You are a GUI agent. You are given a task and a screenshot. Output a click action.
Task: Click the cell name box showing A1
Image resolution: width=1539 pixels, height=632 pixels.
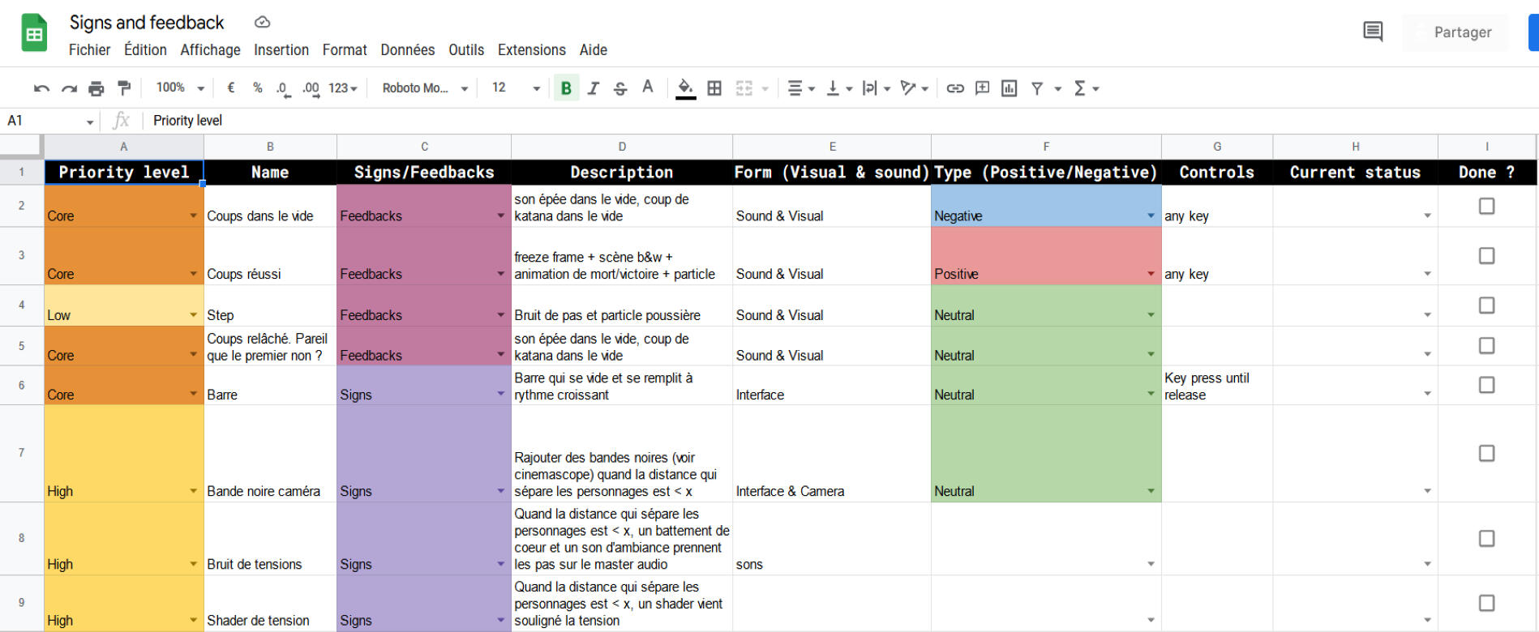pos(49,121)
